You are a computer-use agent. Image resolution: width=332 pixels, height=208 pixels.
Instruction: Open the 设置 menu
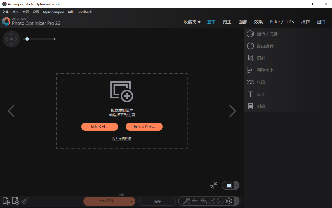tap(36, 12)
